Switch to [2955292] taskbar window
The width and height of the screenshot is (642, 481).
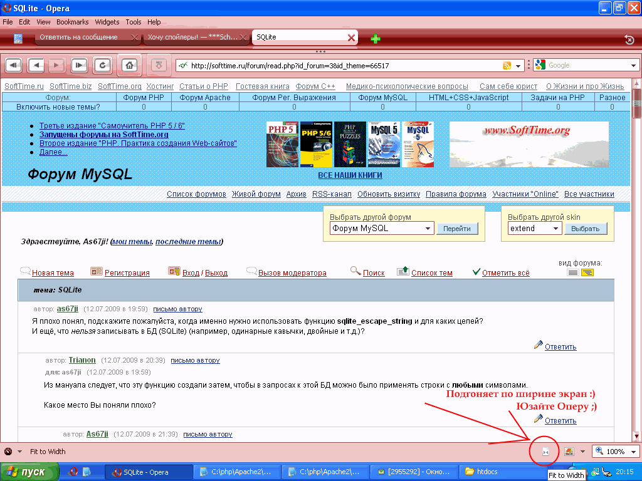click(x=414, y=472)
